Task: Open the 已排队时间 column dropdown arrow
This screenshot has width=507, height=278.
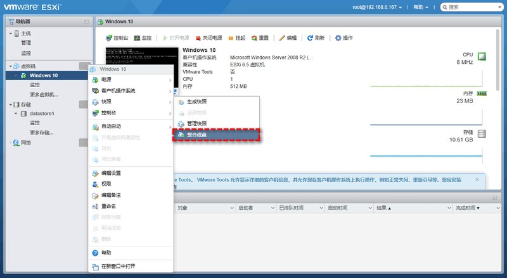Action: coord(321,208)
